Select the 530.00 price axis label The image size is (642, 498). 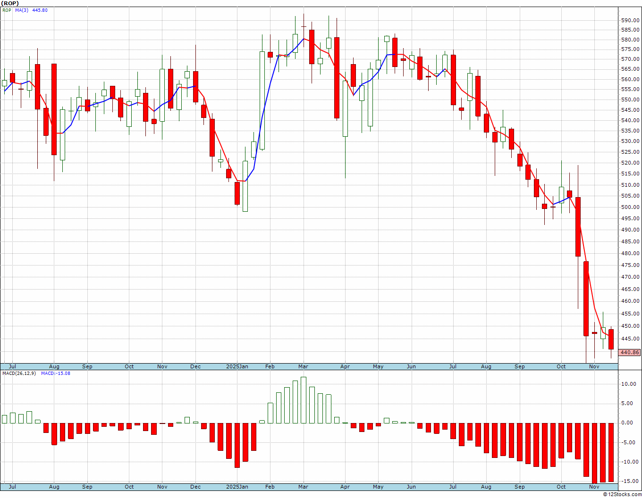[630, 141]
